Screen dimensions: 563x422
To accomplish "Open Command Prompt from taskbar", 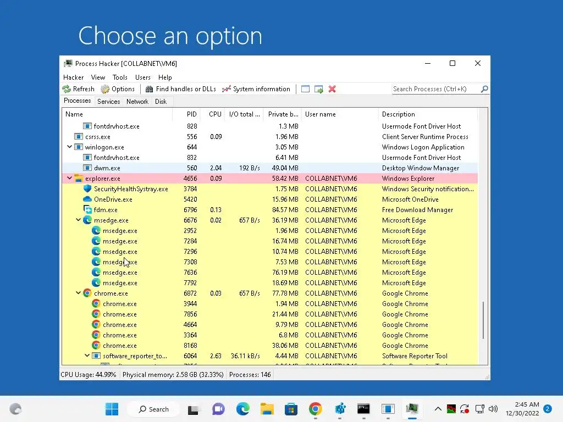I will click(x=364, y=409).
